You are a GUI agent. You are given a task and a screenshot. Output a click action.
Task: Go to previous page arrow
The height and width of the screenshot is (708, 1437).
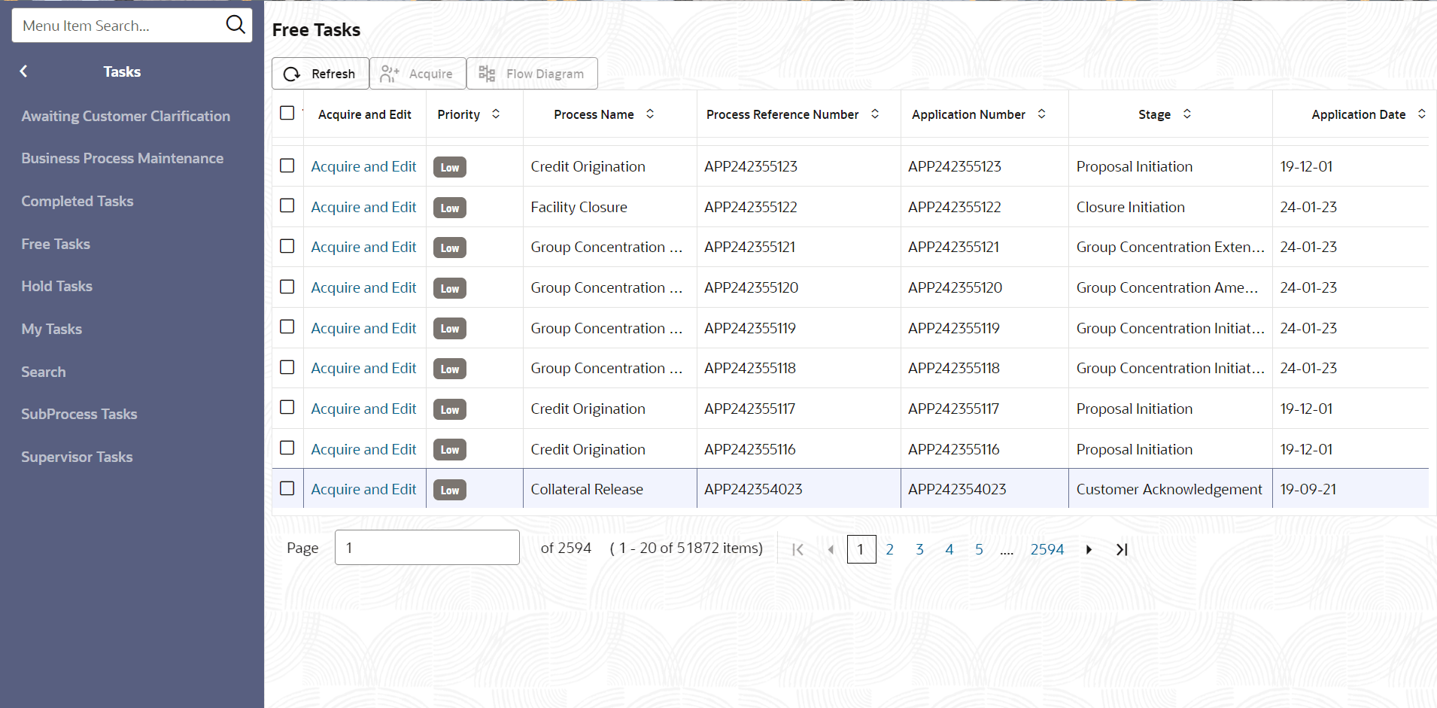(x=831, y=549)
